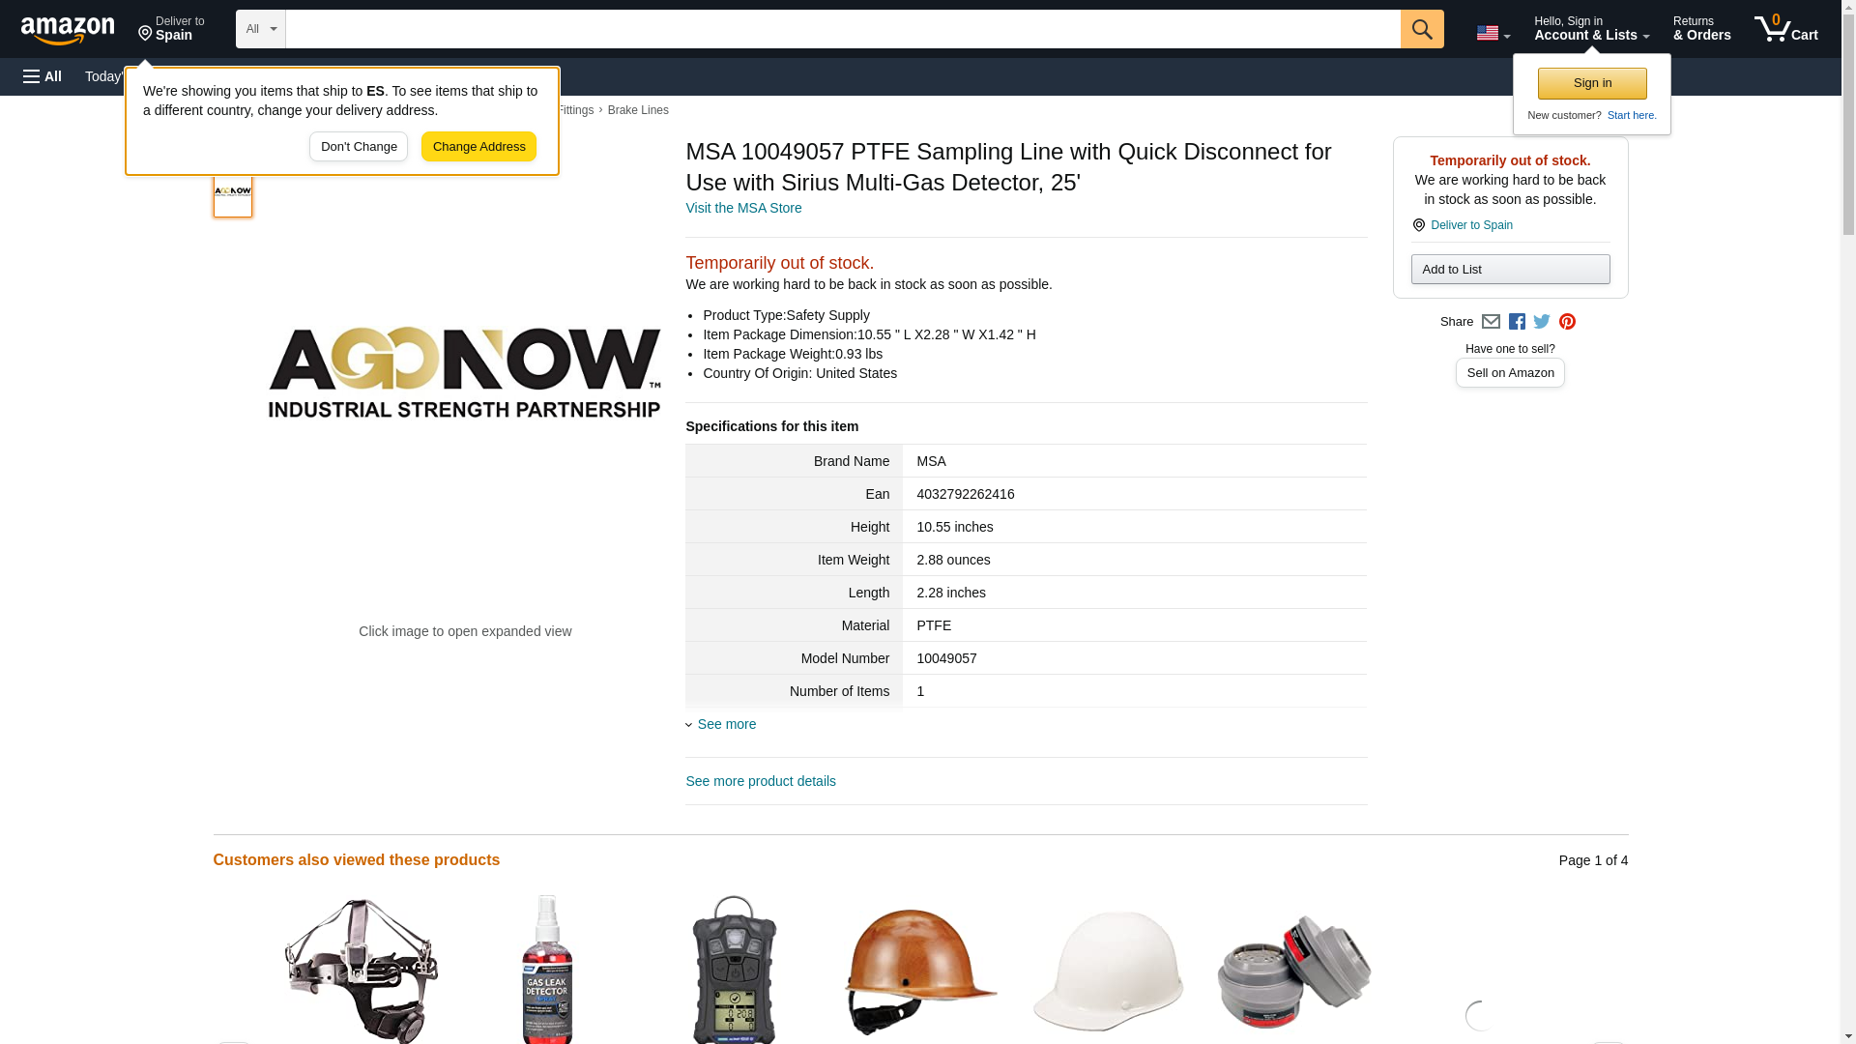Share product on Twitter
Viewport: 1856px width, 1044px height.
pyautogui.click(x=1542, y=322)
